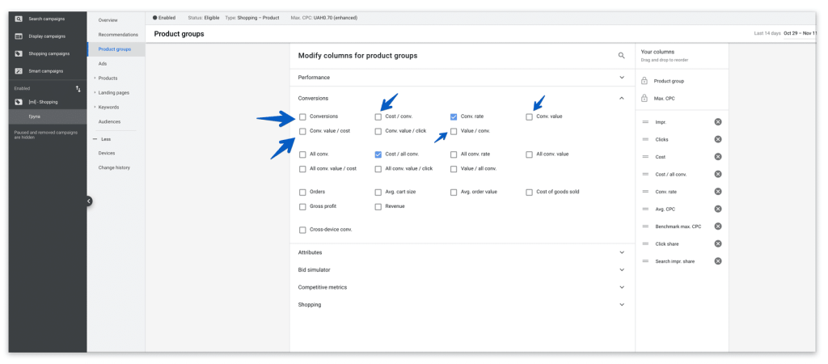Expand the Bid simulator section
The image size is (828, 364).
tap(621, 270)
